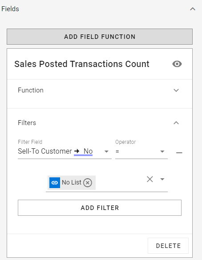Screen dimensions: 202x260
Task: Remove the No List chip with circled x
Action: tap(88, 183)
